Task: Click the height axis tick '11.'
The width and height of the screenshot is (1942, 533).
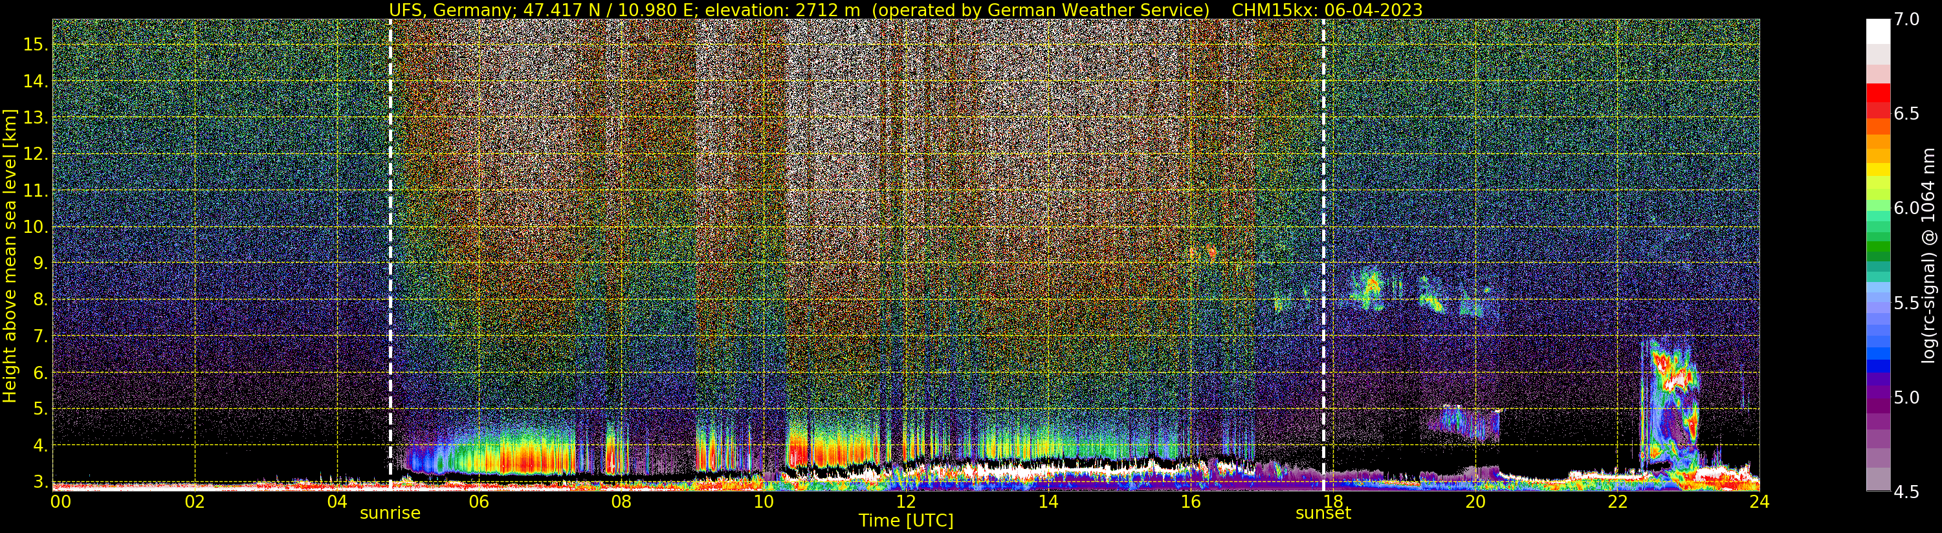Action: (36, 191)
